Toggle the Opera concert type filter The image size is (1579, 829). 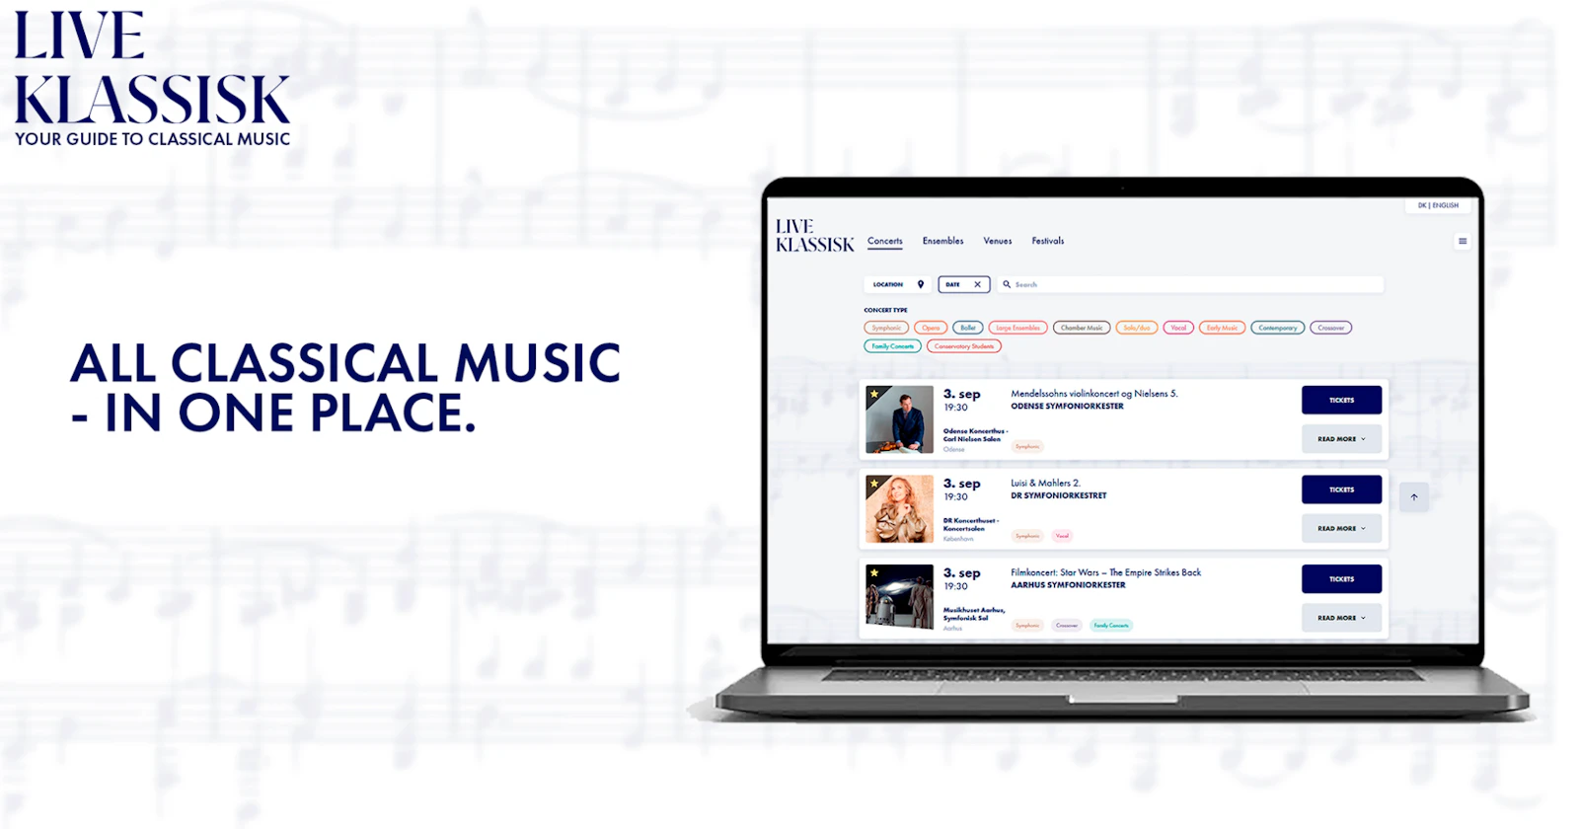click(x=931, y=328)
